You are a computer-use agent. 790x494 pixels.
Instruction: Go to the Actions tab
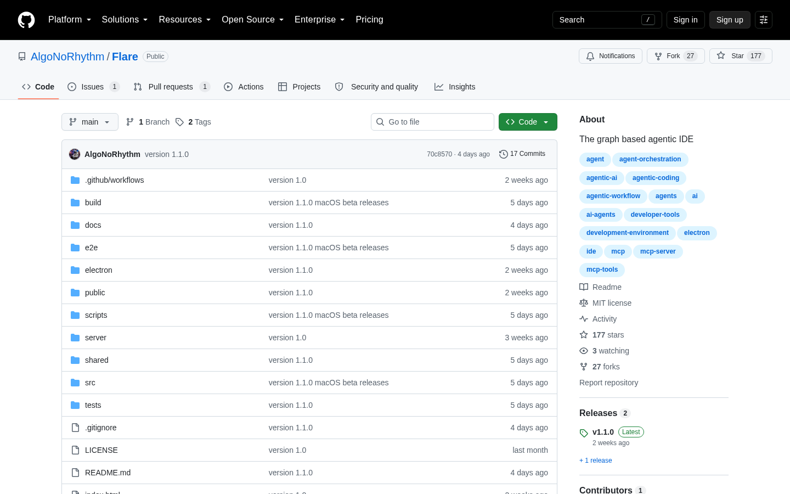(244, 87)
